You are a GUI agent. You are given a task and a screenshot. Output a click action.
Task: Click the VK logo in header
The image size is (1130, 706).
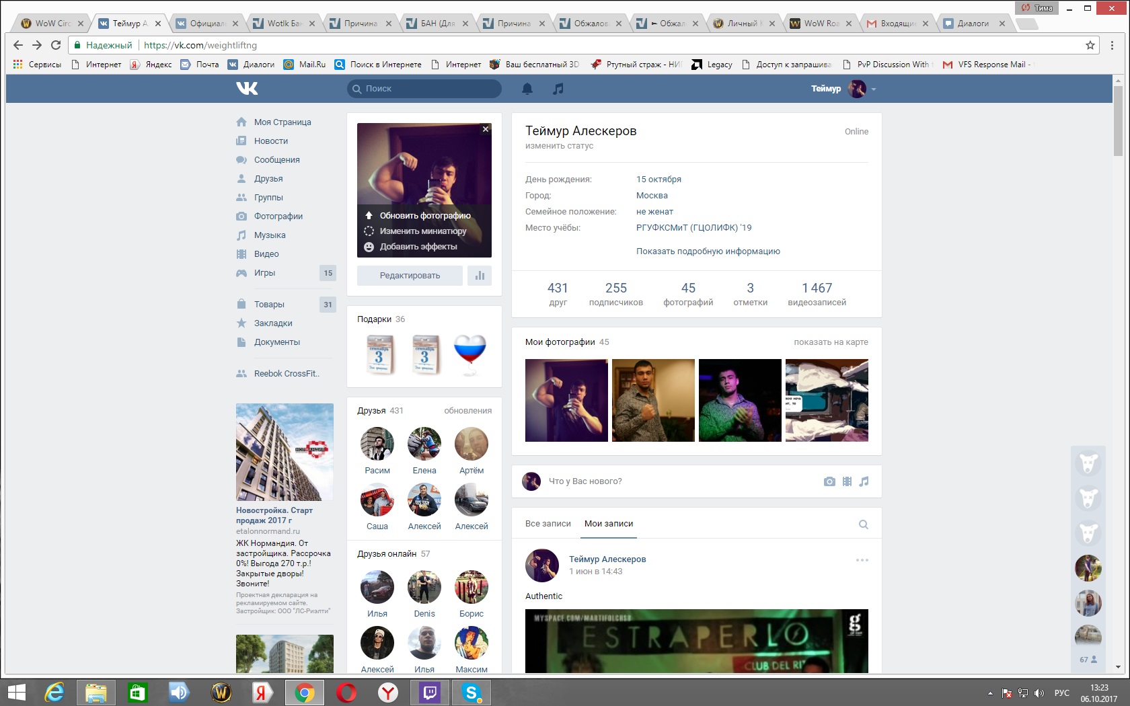pyautogui.click(x=247, y=88)
